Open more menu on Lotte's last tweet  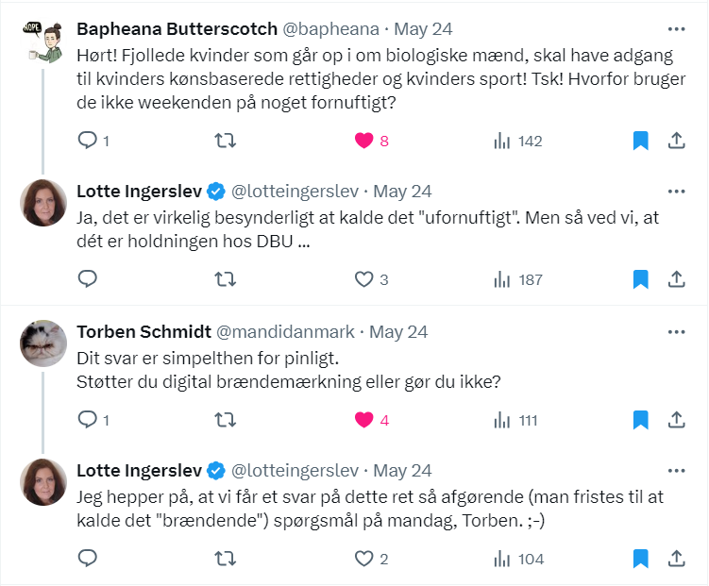click(677, 471)
